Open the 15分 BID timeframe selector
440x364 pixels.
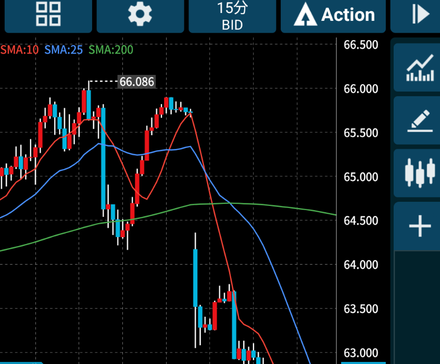tap(232, 16)
